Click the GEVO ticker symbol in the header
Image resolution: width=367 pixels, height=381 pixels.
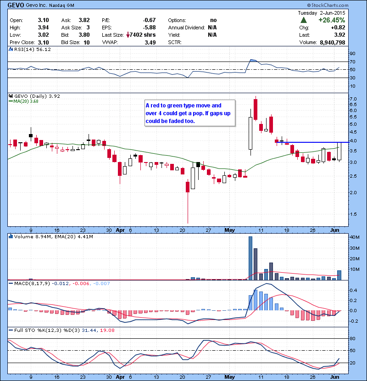(x=16, y=5)
